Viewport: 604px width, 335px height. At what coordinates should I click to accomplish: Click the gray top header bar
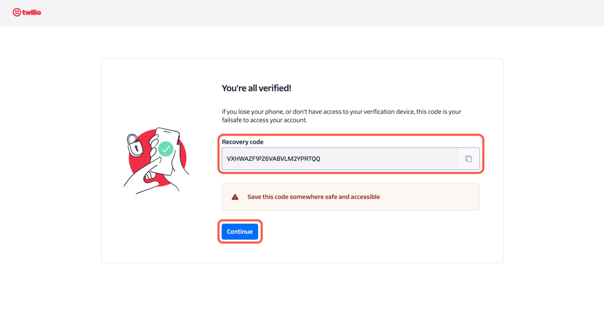(302, 13)
